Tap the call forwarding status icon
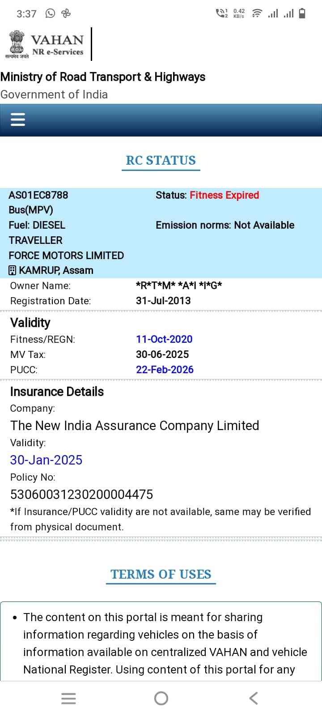Image resolution: width=322 pixels, height=716 pixels. coord(221,13)
